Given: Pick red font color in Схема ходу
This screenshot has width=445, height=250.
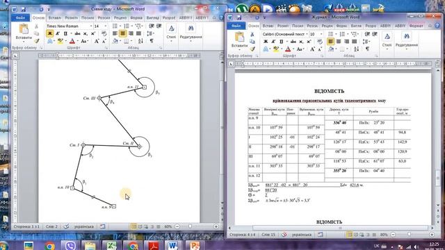Looking at the screenshot, I should tap(72, 42).
